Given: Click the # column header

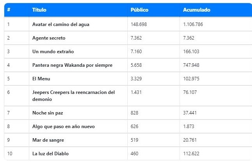Looking at the screenshot, I should (9, 10).
